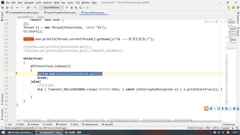240x135 pixels.
Task: Click the yellow intention light bulb on line 33
Action: 16,73
